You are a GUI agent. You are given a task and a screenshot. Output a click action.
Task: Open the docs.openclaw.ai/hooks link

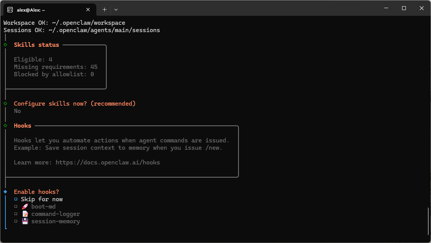click(x=107, y=163)
